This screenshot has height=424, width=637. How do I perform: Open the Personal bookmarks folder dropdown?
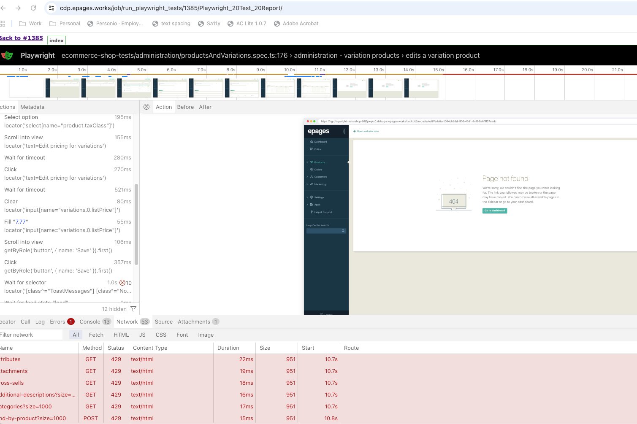pyautogui.click(x=65, y=24)
